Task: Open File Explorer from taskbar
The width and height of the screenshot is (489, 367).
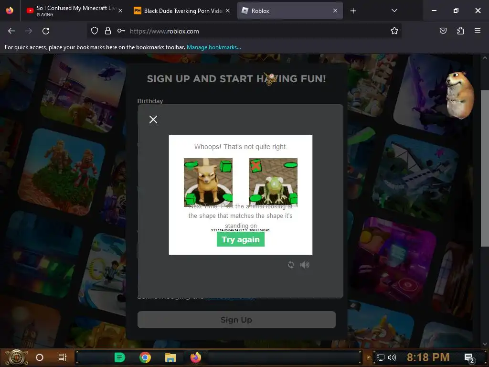Action: [x=170, y=357]
